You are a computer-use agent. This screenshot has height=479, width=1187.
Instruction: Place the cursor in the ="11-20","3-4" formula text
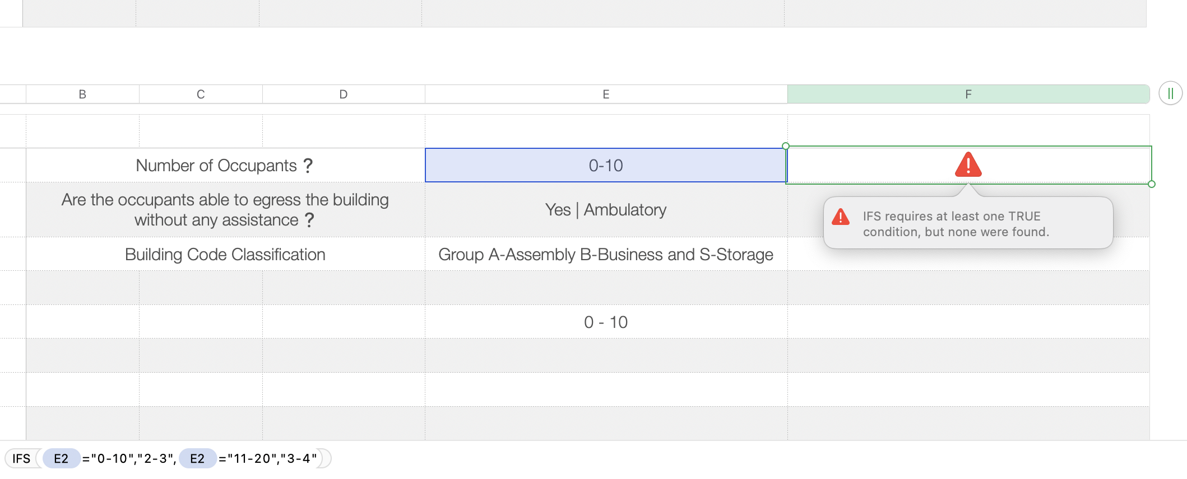click(268, 459)
